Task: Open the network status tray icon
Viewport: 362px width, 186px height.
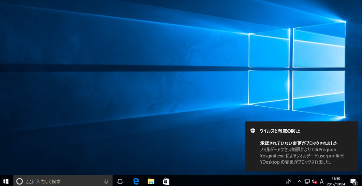Action: (x=307, y=181)
